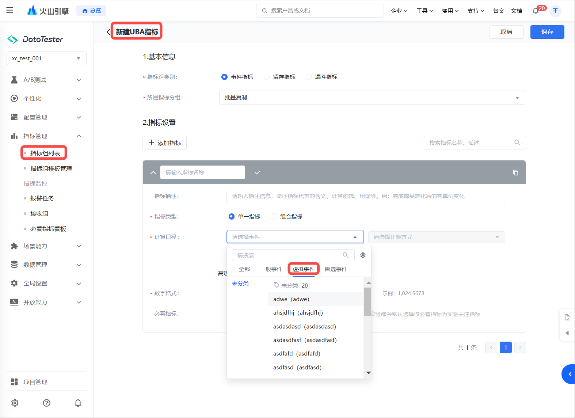This screenshot has height=418, width=575.
Task: Open 支持 top menu
Action: click(476, 11)
